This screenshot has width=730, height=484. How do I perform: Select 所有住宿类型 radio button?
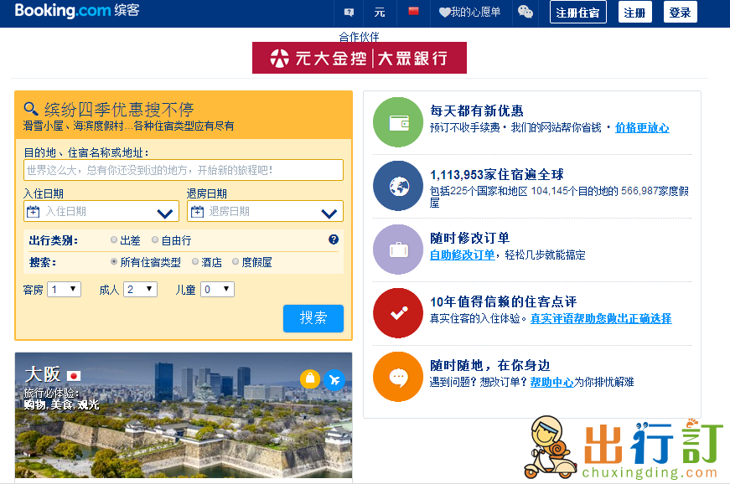(114, 261)
